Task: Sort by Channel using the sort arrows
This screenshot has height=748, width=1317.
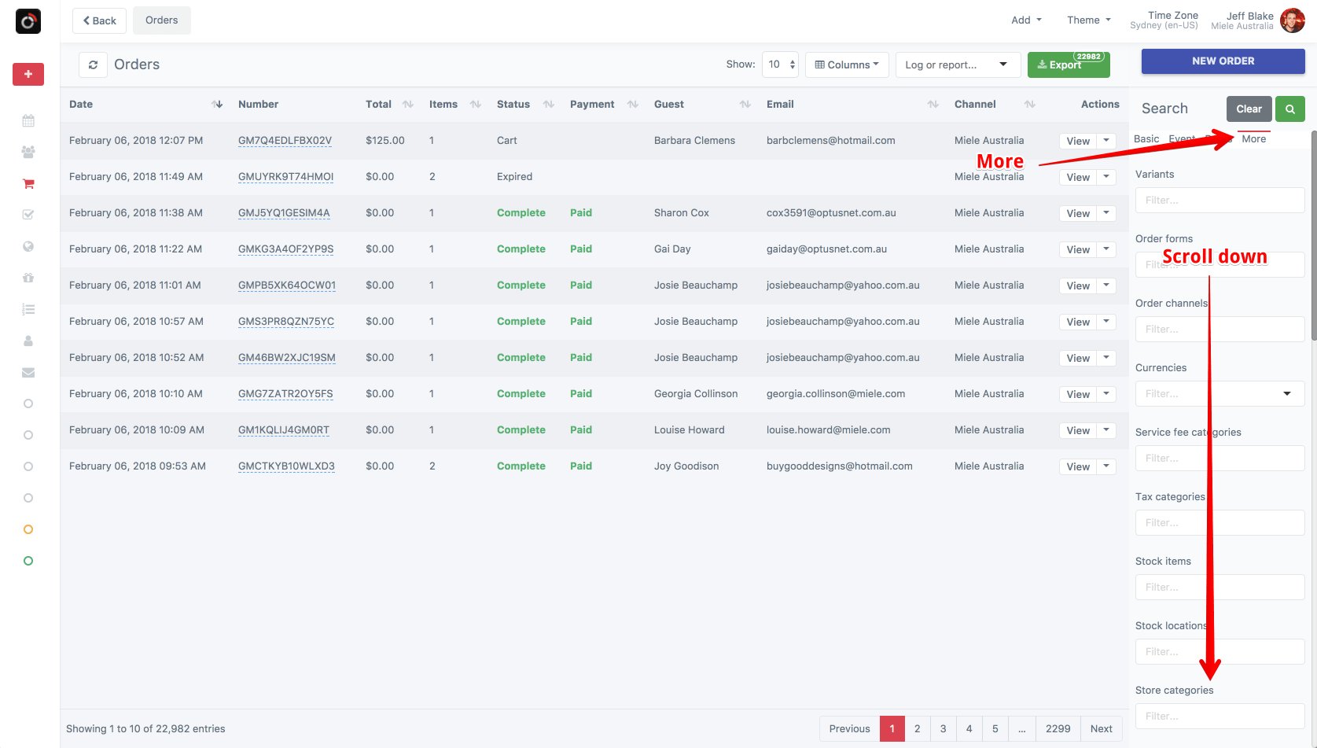Action: pyautogui.click(x=1030, y=104)
